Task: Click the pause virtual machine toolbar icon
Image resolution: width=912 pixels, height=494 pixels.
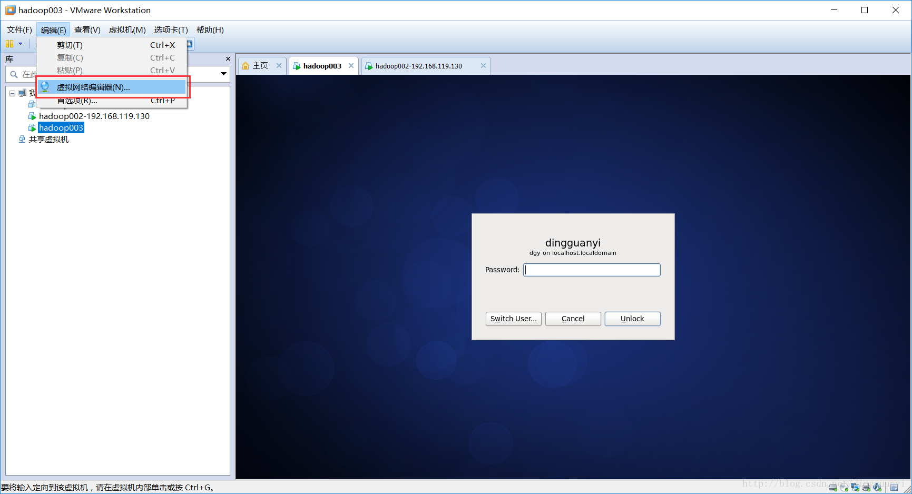Action: click(9, 44)
